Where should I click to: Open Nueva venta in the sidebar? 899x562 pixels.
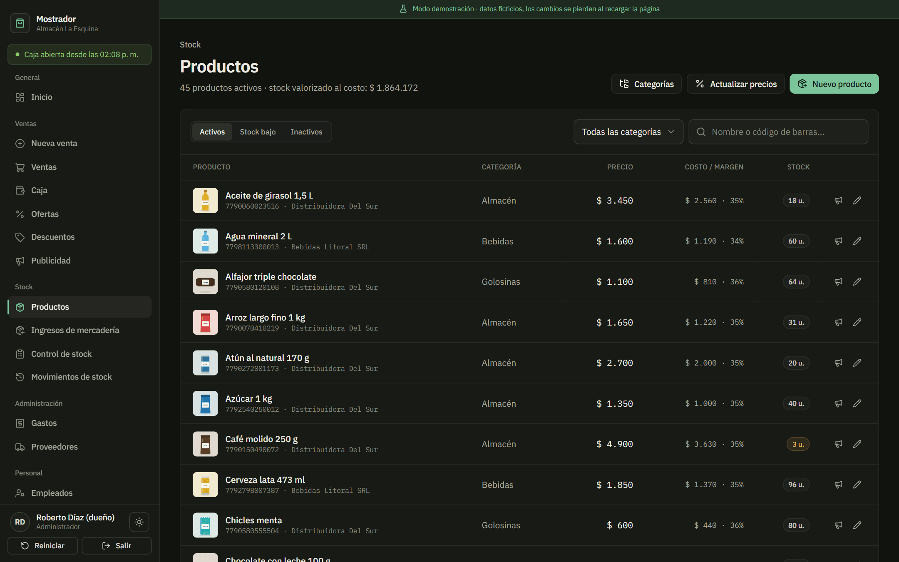click(x=79, y=144)
